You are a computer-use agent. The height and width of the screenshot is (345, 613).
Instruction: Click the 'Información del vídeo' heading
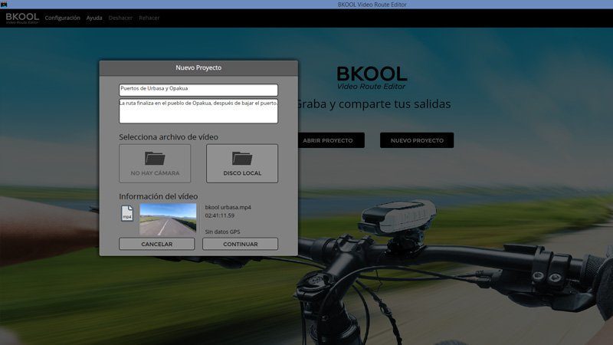pos(159,196)
